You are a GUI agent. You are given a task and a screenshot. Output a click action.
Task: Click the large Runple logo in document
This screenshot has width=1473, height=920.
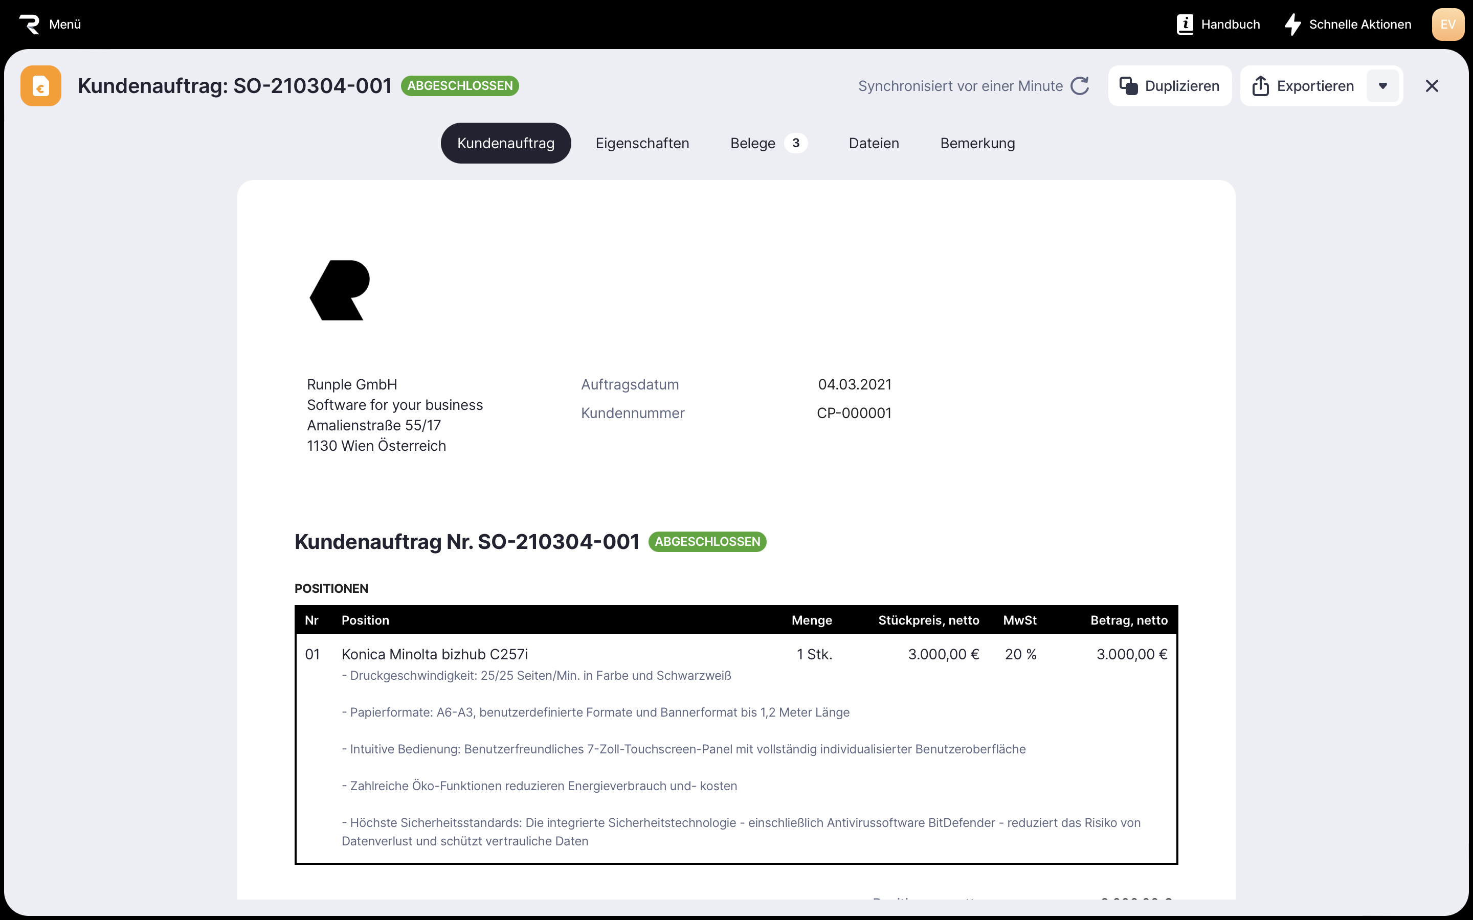[x=340, y=290]
